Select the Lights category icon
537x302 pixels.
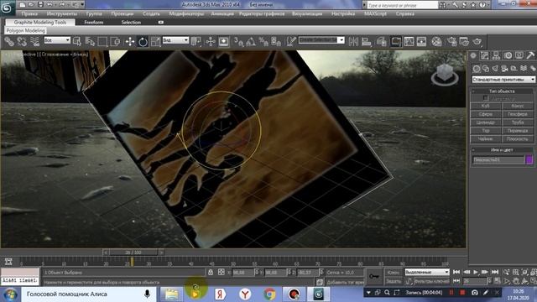(495, 69)
